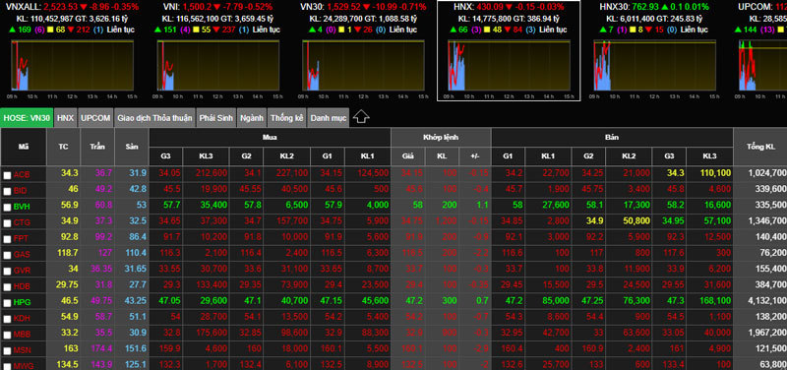Open the Danh mục dropdown tab

pyautogui.click(x=329, y=118)
